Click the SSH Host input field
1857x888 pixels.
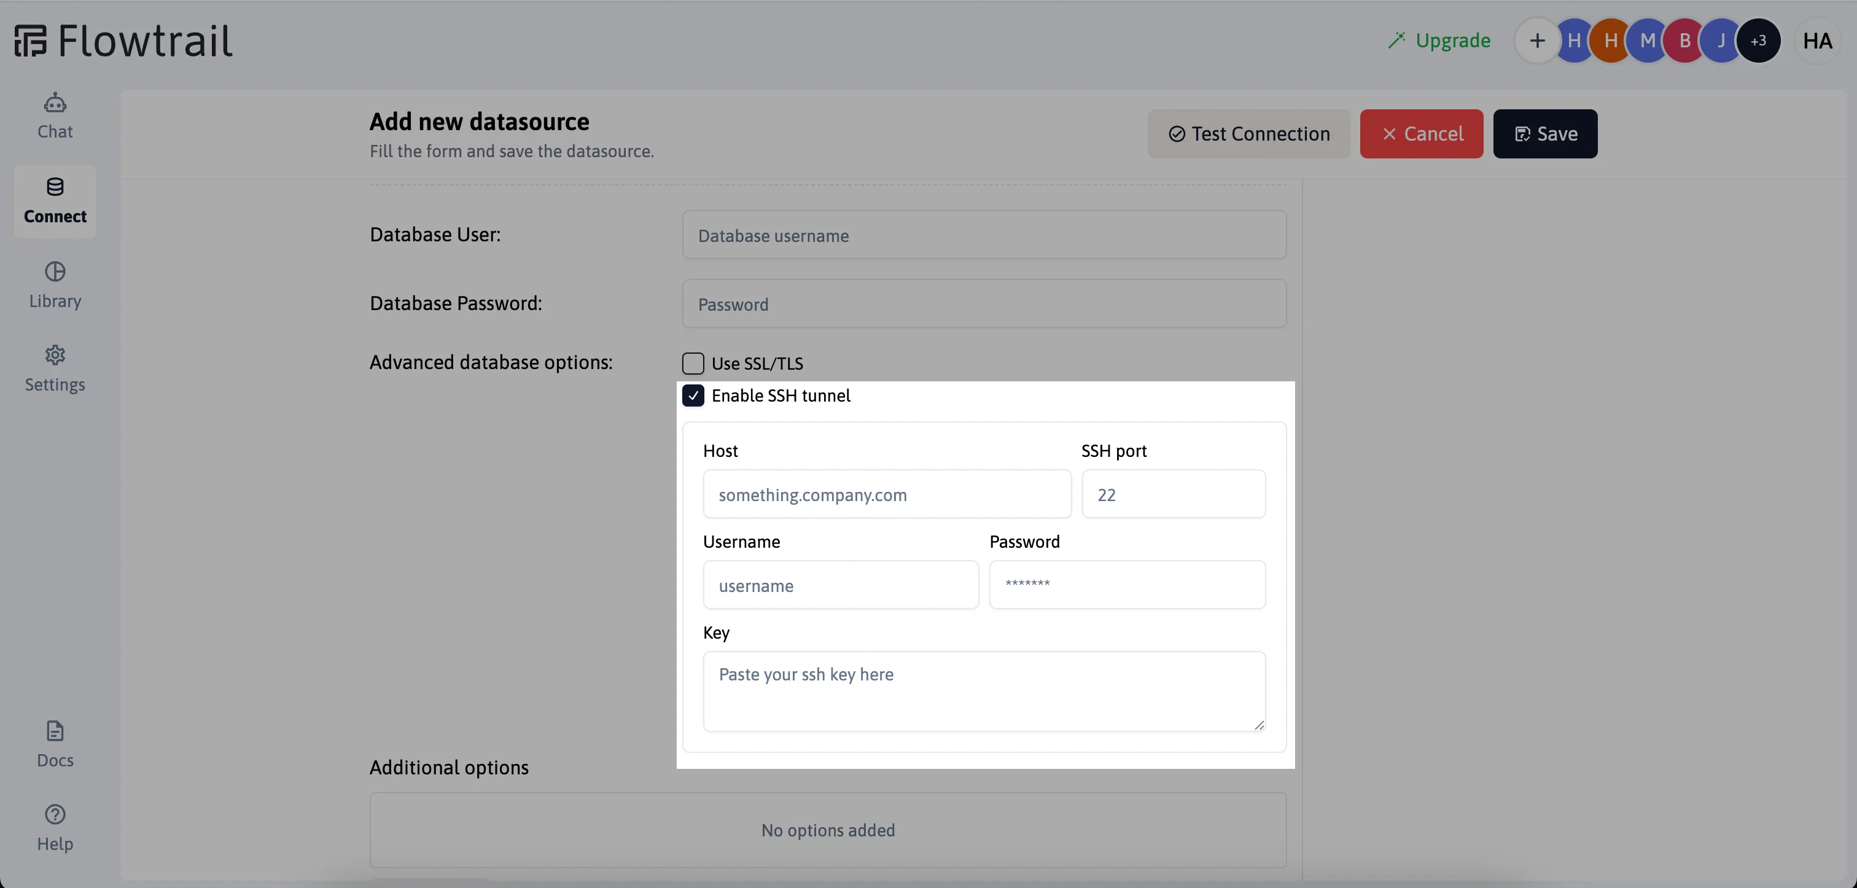(887, 494)
